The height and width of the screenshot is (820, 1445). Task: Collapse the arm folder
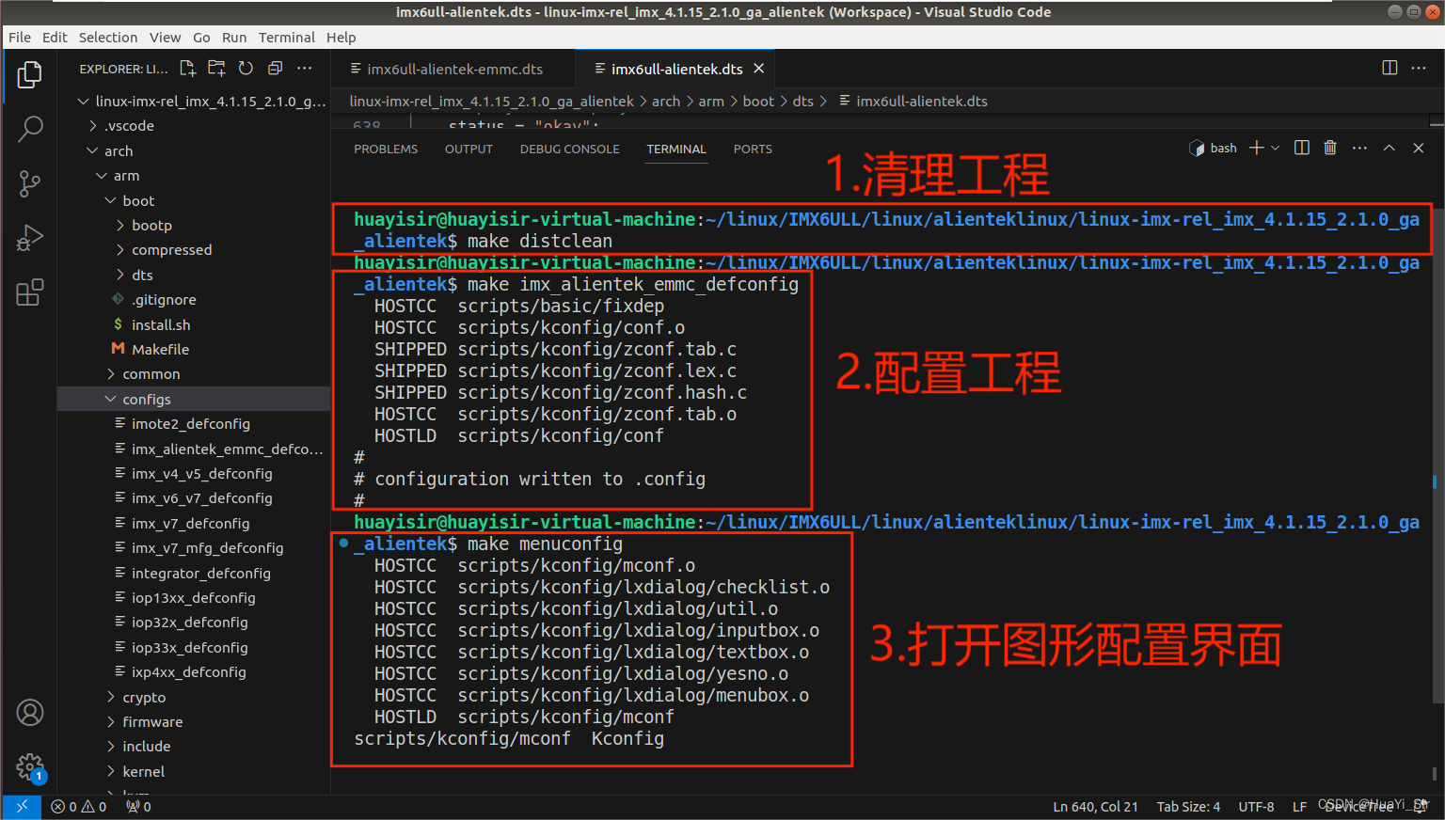click(x=194, y=176)
